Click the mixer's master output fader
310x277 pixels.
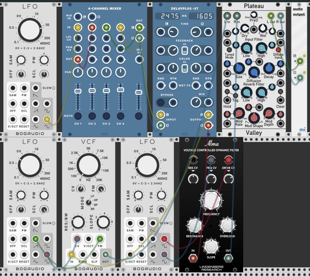[139, 92]
